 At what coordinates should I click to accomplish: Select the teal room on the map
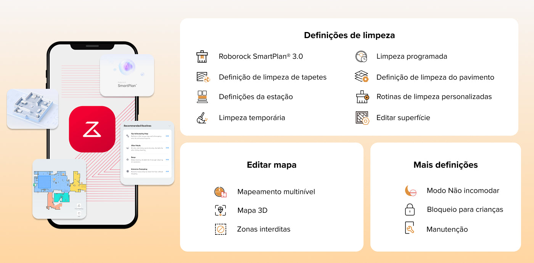pos(61,197)
